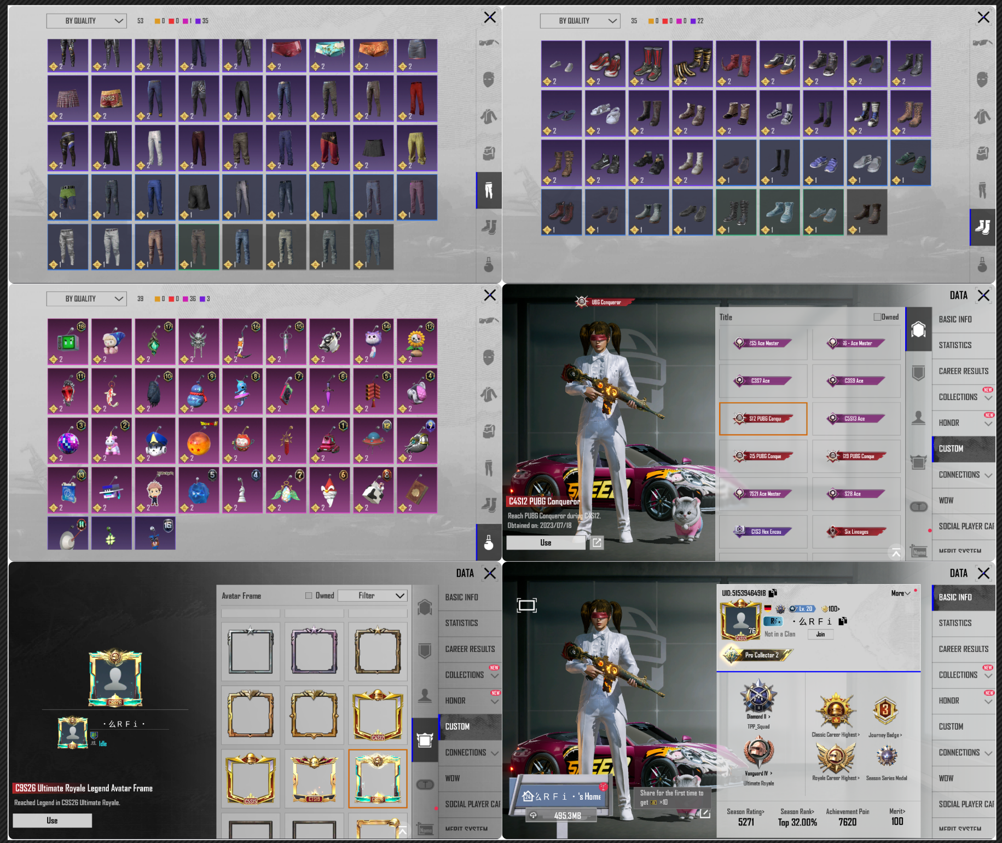
Task: Open the Merit link showing 100
Action: pos(897,817)
